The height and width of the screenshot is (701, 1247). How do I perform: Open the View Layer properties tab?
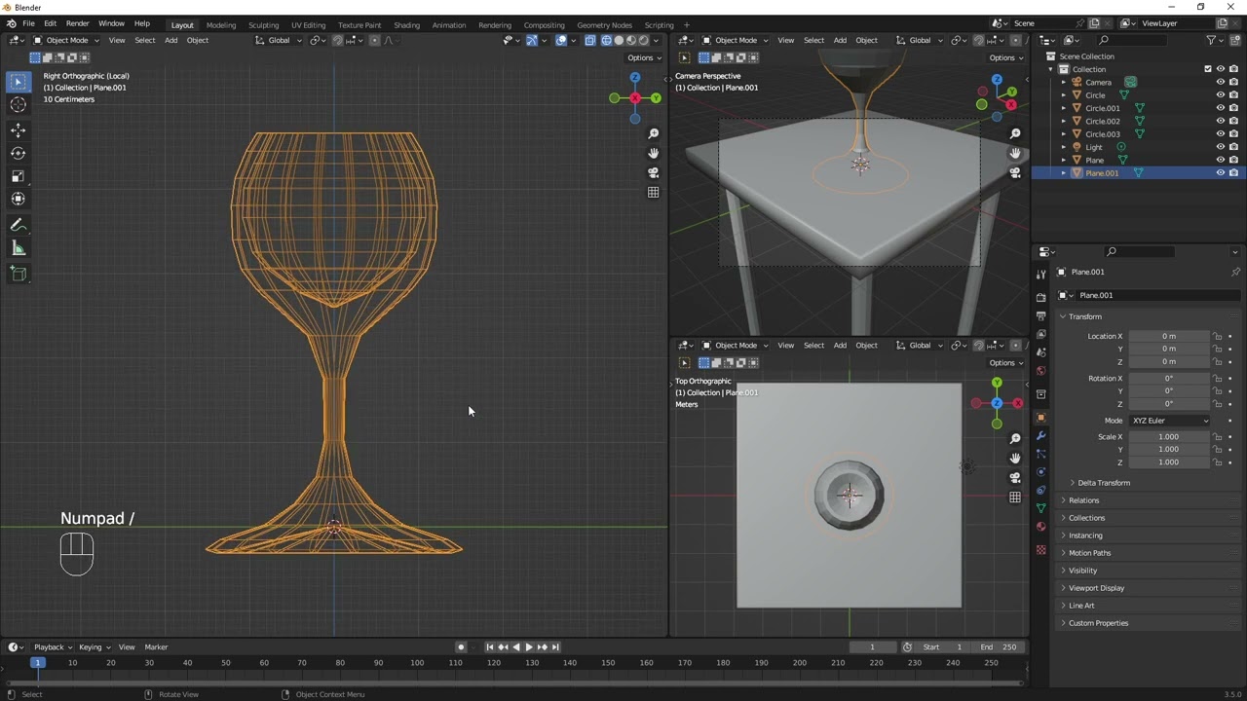(x=1041, y=334)
